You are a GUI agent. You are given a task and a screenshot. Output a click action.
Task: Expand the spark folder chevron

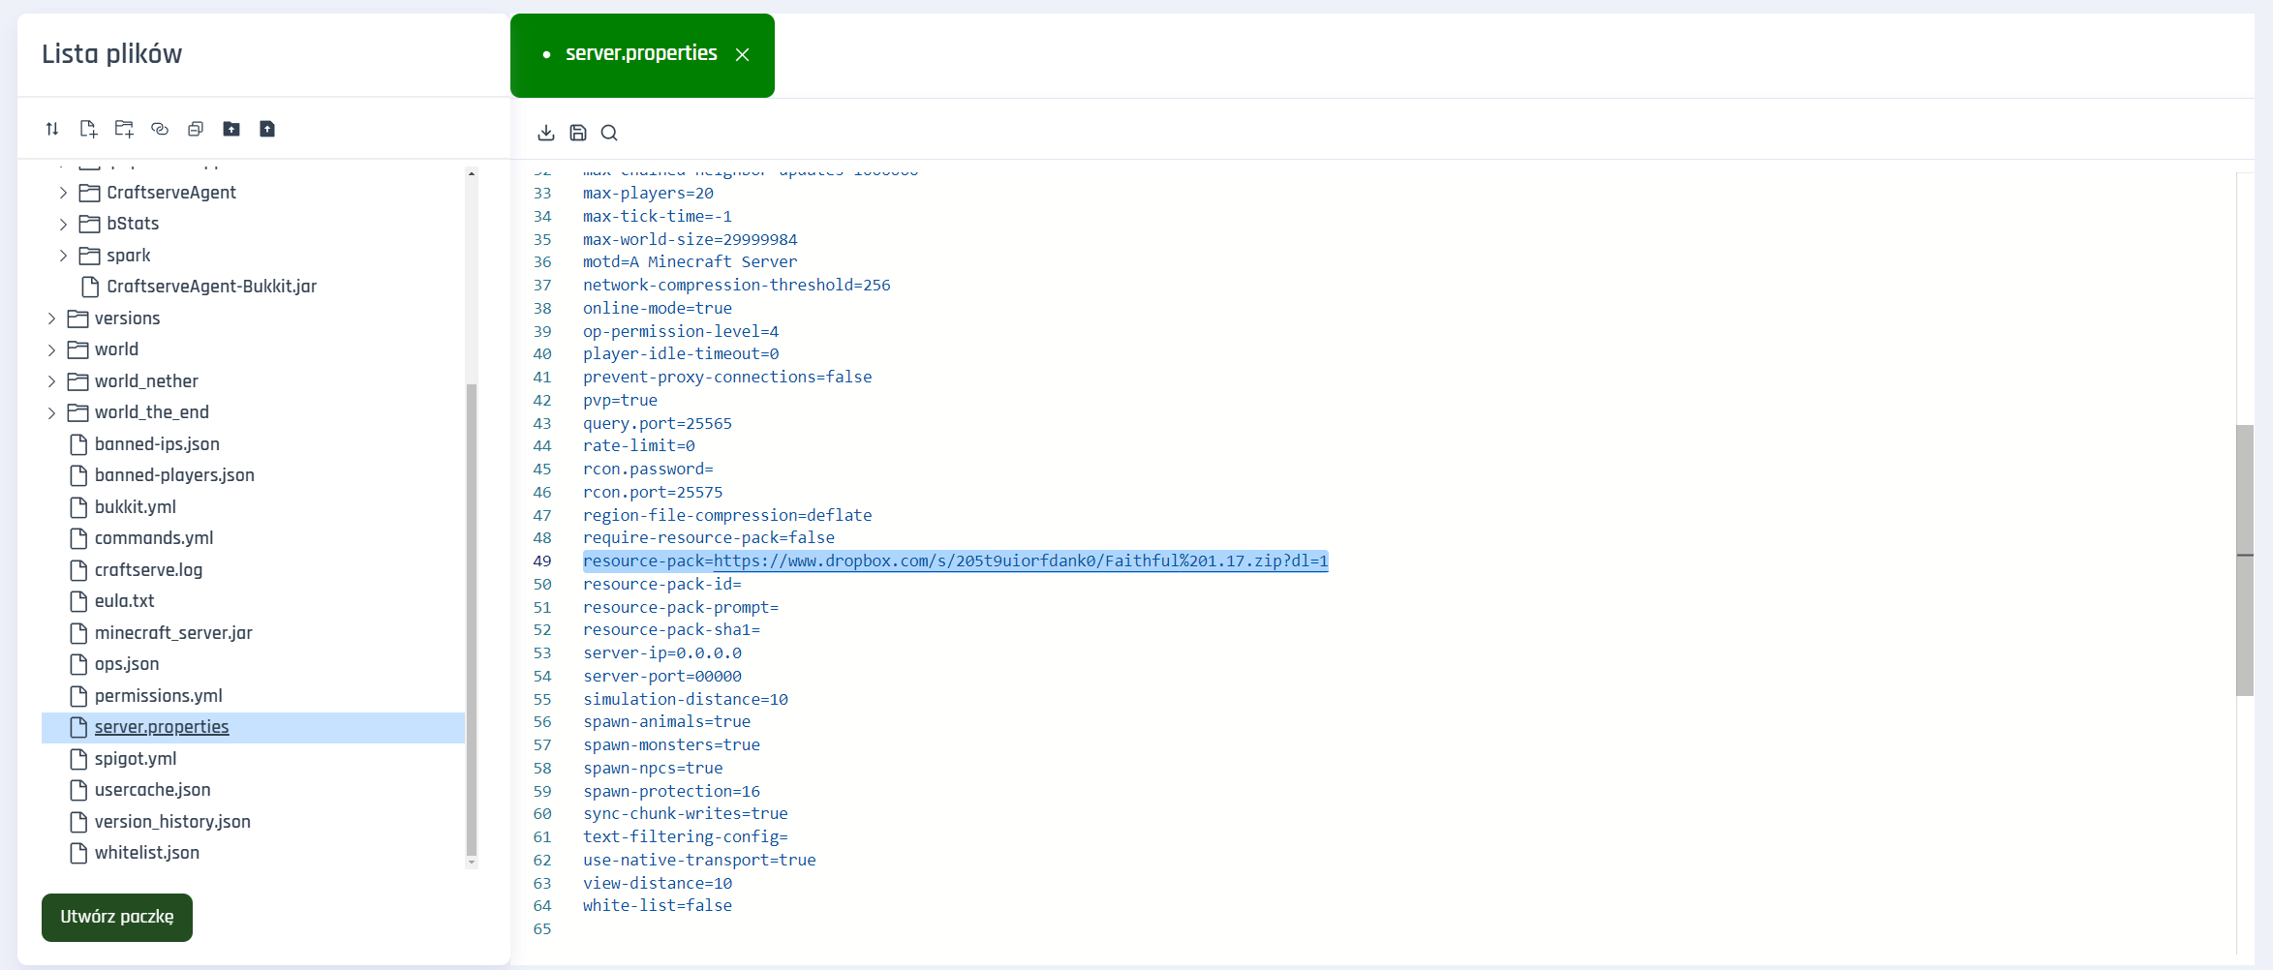click(63, 256)
